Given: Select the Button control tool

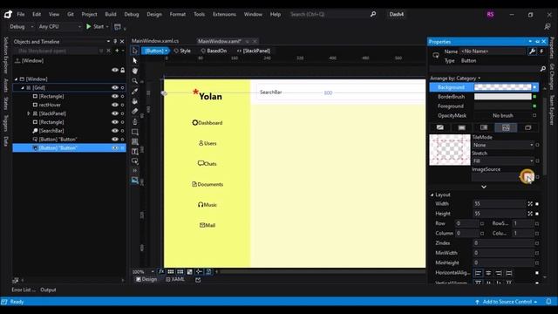Looking at the screenshot, I should 135,160.
